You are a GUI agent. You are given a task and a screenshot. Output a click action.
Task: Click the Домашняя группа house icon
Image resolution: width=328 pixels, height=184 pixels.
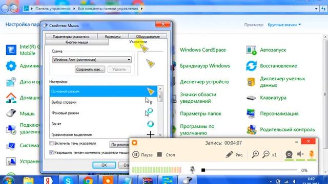11,98
